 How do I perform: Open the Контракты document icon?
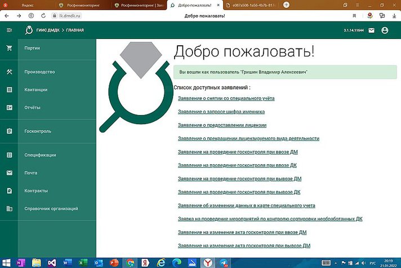pyautogui.click(x=9, y=191)
